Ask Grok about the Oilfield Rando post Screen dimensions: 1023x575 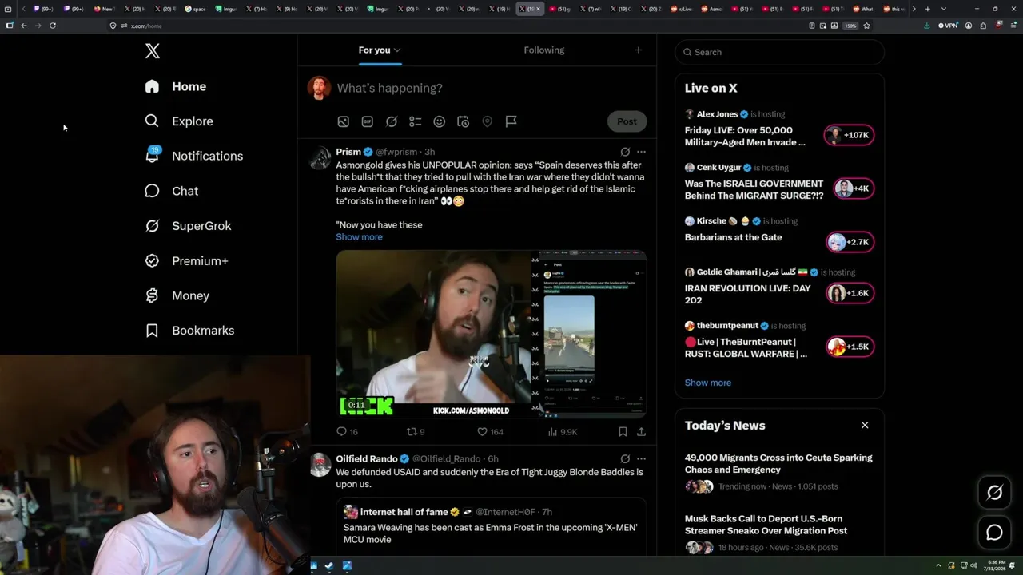pos(625,459)
